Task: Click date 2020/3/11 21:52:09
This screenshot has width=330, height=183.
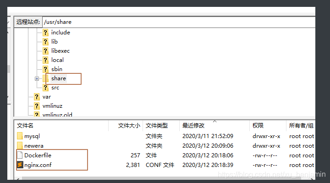Action: [x=208, y=136]
